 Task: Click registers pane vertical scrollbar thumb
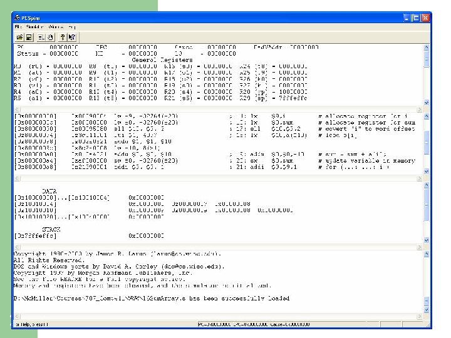(x=427, y=59)
